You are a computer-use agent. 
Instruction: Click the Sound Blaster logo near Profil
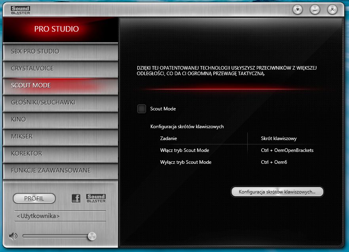96,198
